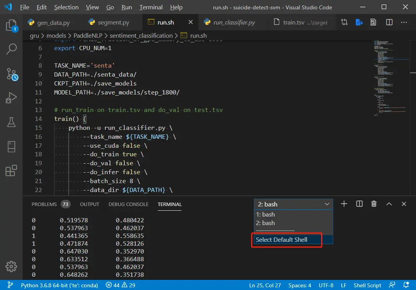Open the Extensions view icon
Screen dimensions: 416x290
point(11,171)
